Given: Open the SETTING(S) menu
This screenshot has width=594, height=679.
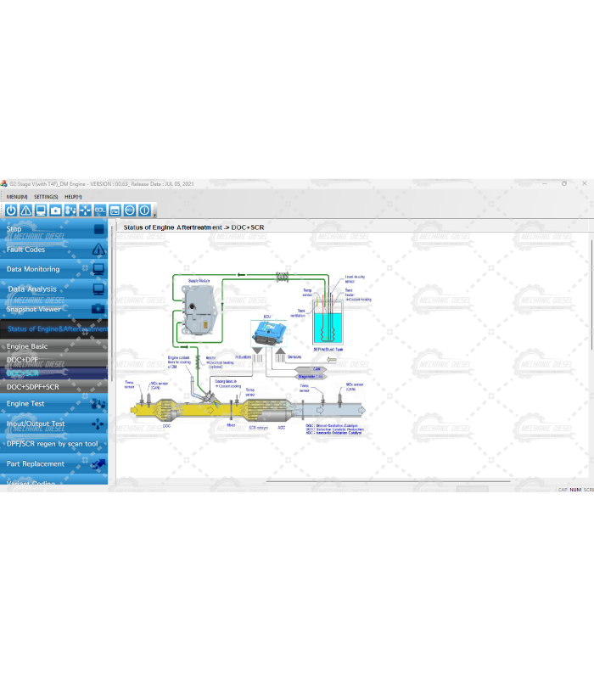Looking at the screenshot, I should [x=46, y=197].
